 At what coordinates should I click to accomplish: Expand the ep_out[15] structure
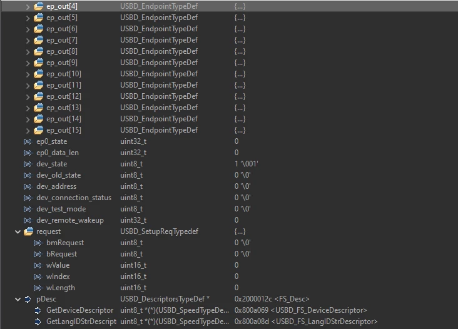pos(28,131)
